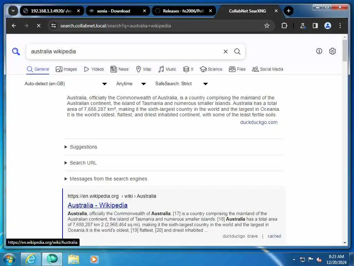Open the Windows Start menu
This screenshot has height=266, width=354.
point(9,259)
